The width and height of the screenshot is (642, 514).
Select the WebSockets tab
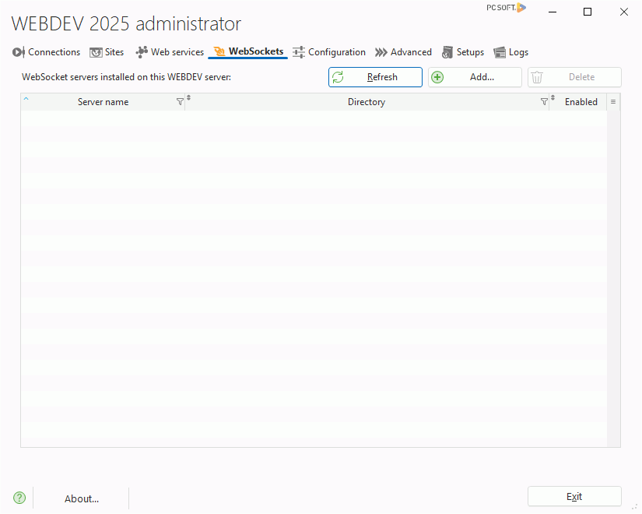pyautogui.click(x=248, y=51)
